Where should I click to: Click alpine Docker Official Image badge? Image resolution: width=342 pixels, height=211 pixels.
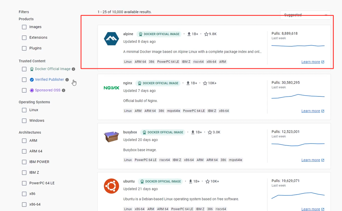(x=159, y=34)
